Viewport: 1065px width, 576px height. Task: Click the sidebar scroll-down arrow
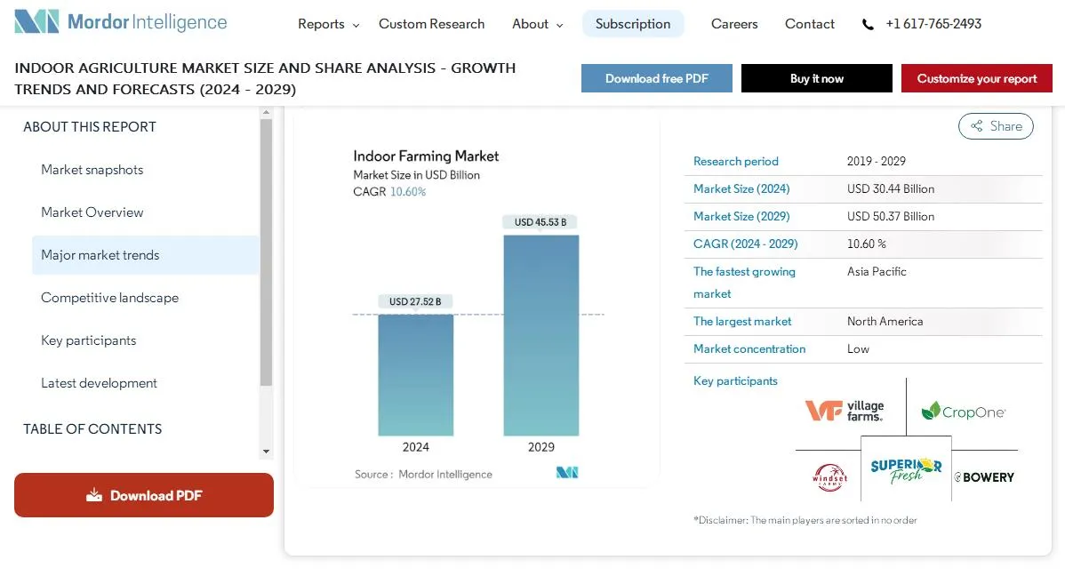(x=266, y=452)
